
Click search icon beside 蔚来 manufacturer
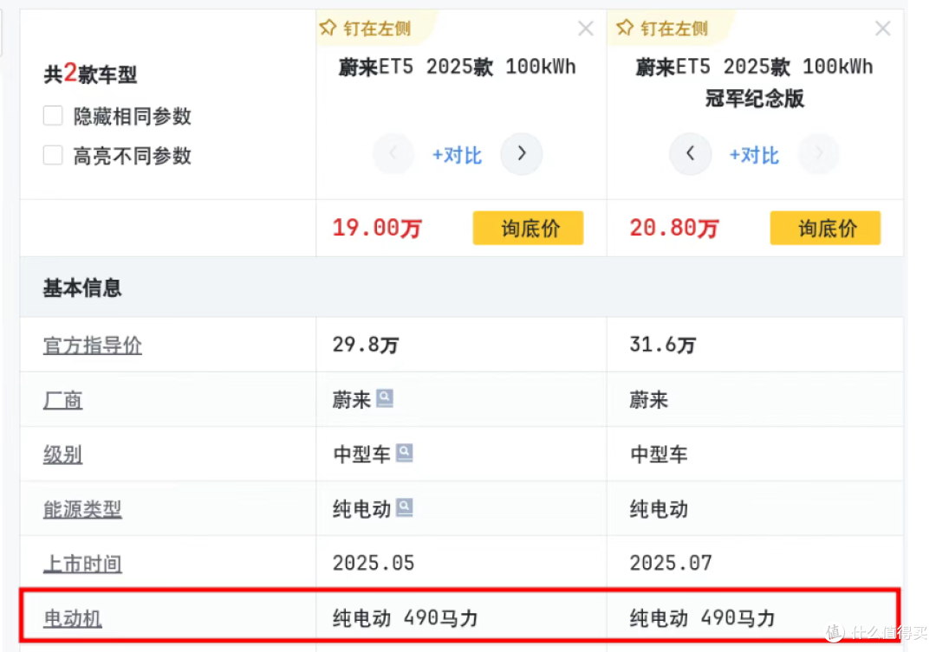[385, 397]
